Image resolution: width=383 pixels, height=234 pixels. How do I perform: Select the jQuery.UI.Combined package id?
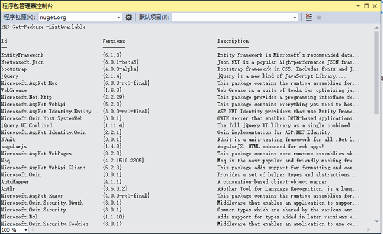click(27, 125)
